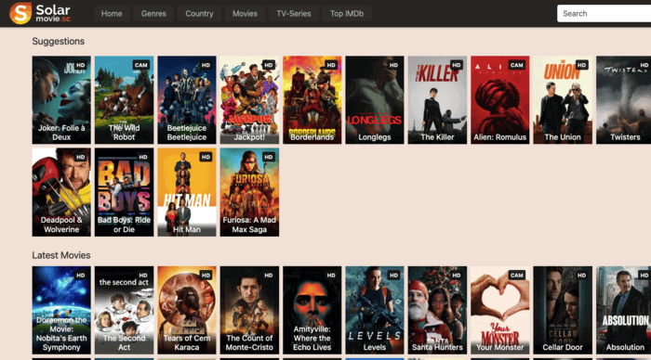Open the Home menu item
Image resolution: width=651 pixels, height=360 pixels.
[x=112, y=14]
